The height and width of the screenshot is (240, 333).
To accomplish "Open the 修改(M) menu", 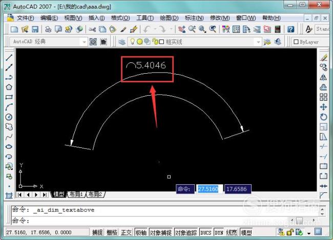I will (220, 18).
